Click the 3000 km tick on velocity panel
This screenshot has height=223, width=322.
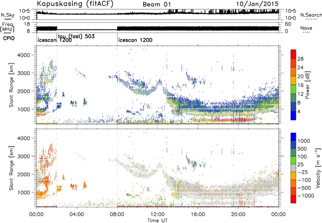[x=23, y=156]
